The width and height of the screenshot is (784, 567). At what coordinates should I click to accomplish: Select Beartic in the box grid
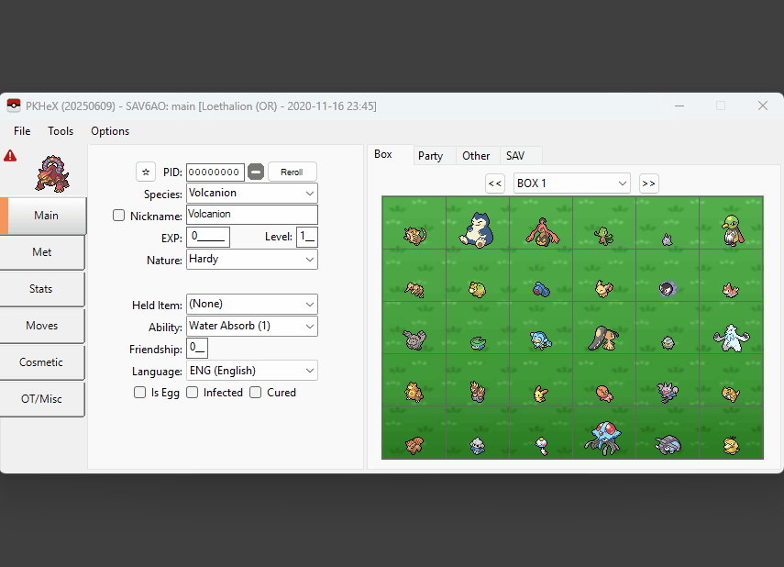[x=731, y=328]
